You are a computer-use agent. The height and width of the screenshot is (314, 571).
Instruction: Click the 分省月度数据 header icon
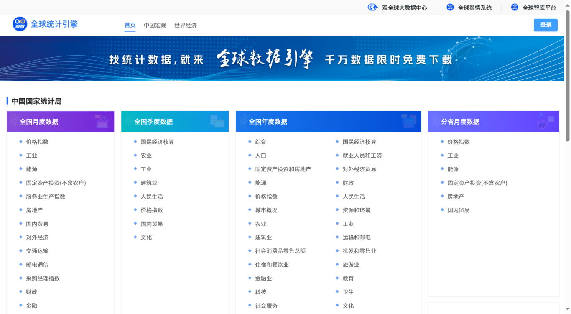pos(545,121)
